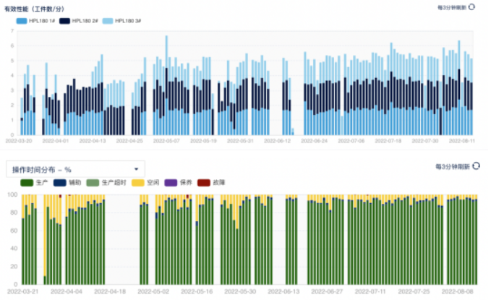
Task: Click the 2022-05-07 date label
Action: pos(166,141)
